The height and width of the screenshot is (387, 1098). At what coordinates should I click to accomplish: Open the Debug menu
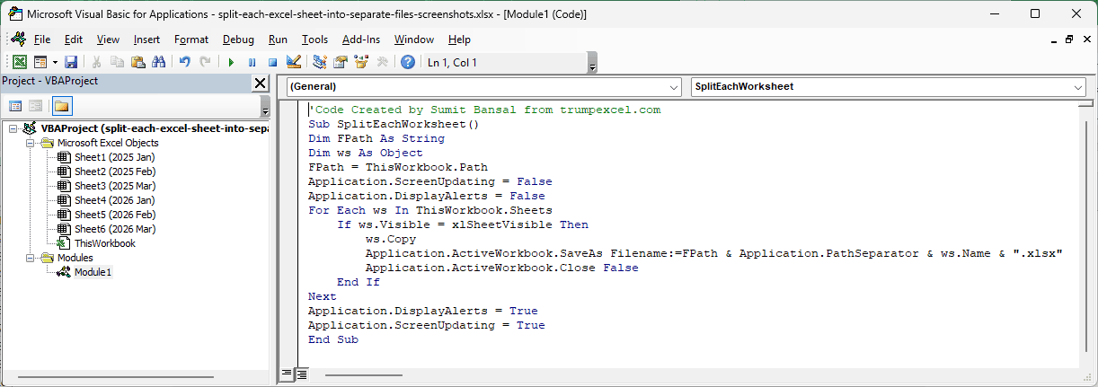[238, 40]
